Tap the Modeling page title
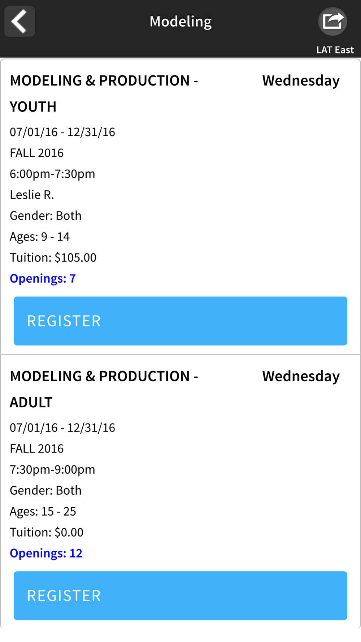Viewport: 361px width, 642px height. click(180, 22)
